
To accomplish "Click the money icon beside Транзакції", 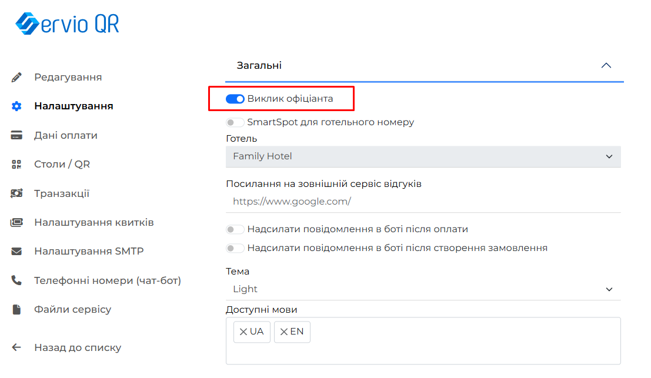I will coord(16,193).
